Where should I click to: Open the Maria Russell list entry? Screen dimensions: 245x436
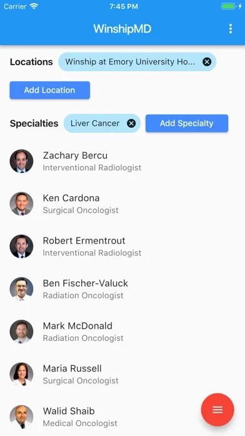tap(122, 374)
